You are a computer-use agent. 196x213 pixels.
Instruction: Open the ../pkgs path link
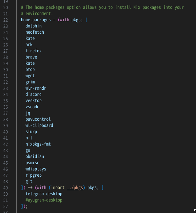pyautogui.click(x=75, y=188)
